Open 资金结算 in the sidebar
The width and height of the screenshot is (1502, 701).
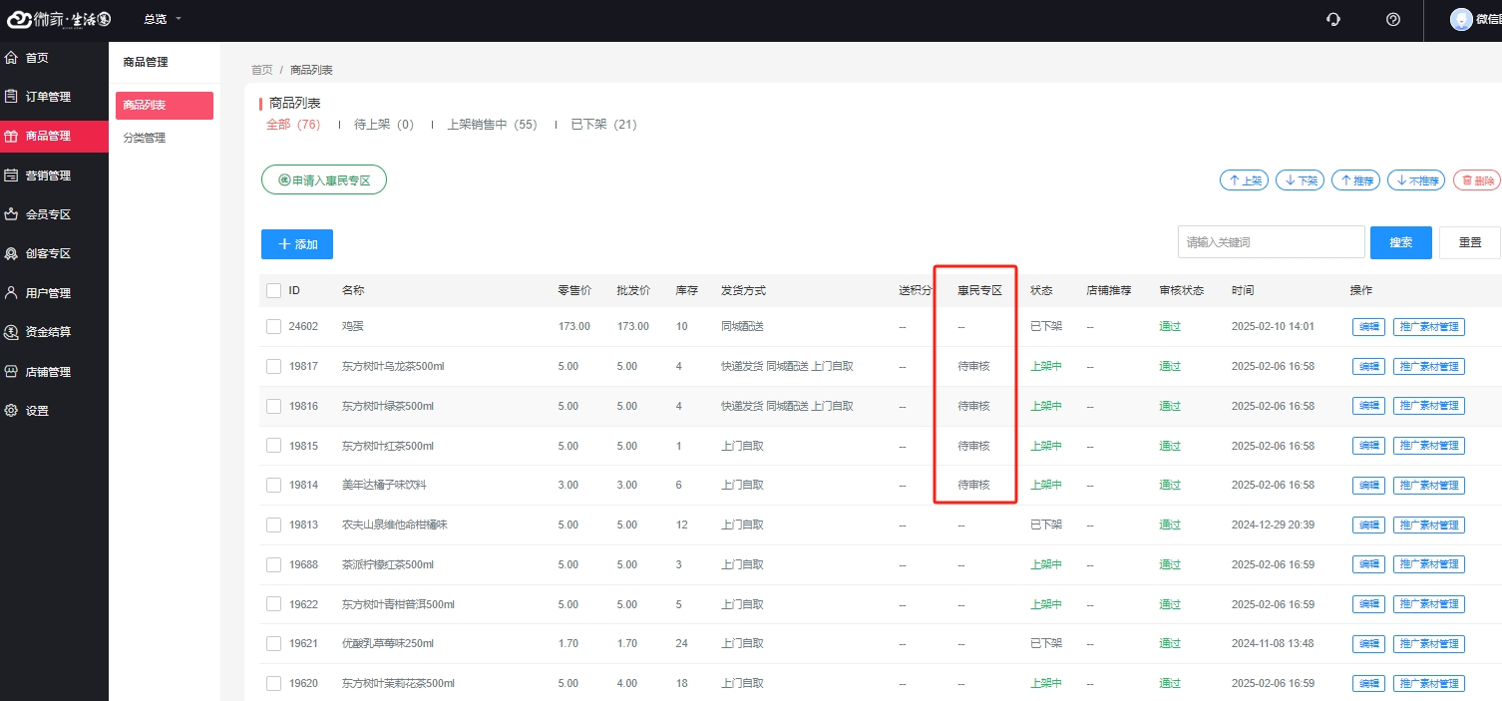click(x=48, y=332)
